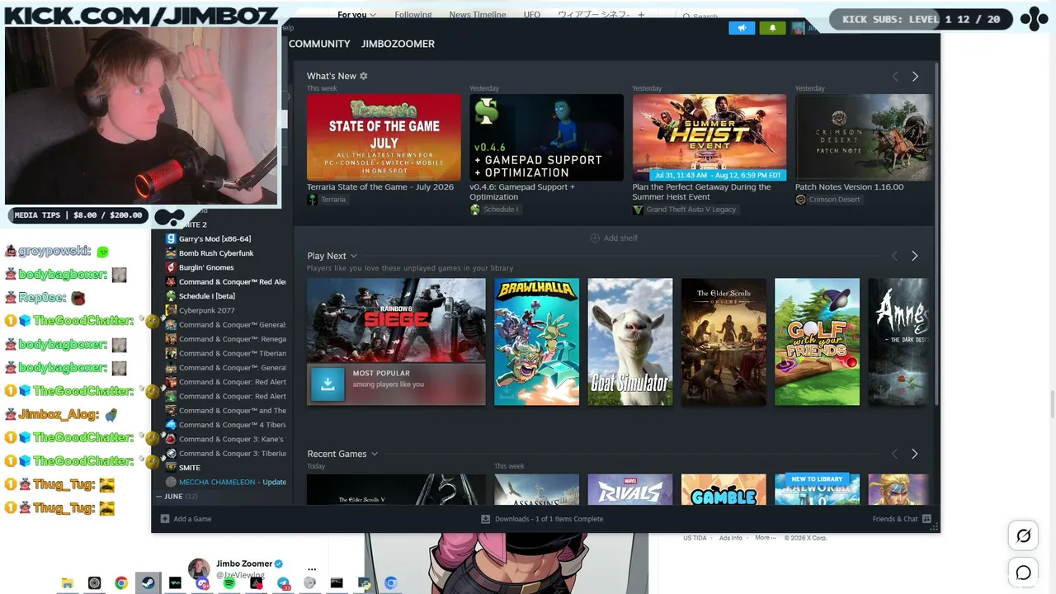
Task: Open the terminal window from the taskbar
Action: tap(337, 583)
